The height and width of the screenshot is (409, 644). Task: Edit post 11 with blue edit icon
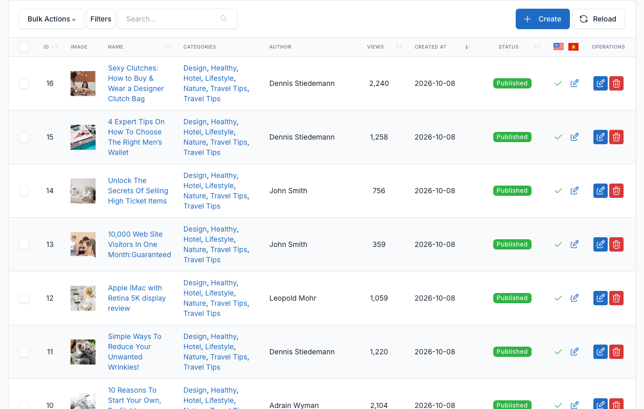tap(601, 352)
